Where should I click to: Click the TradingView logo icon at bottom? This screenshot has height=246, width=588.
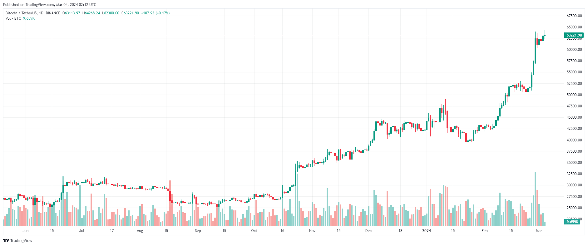click(x=6, y=240)
